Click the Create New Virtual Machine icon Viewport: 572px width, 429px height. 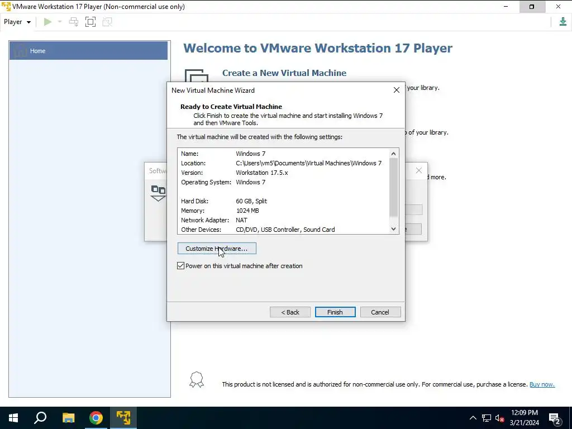click(196, 76)
